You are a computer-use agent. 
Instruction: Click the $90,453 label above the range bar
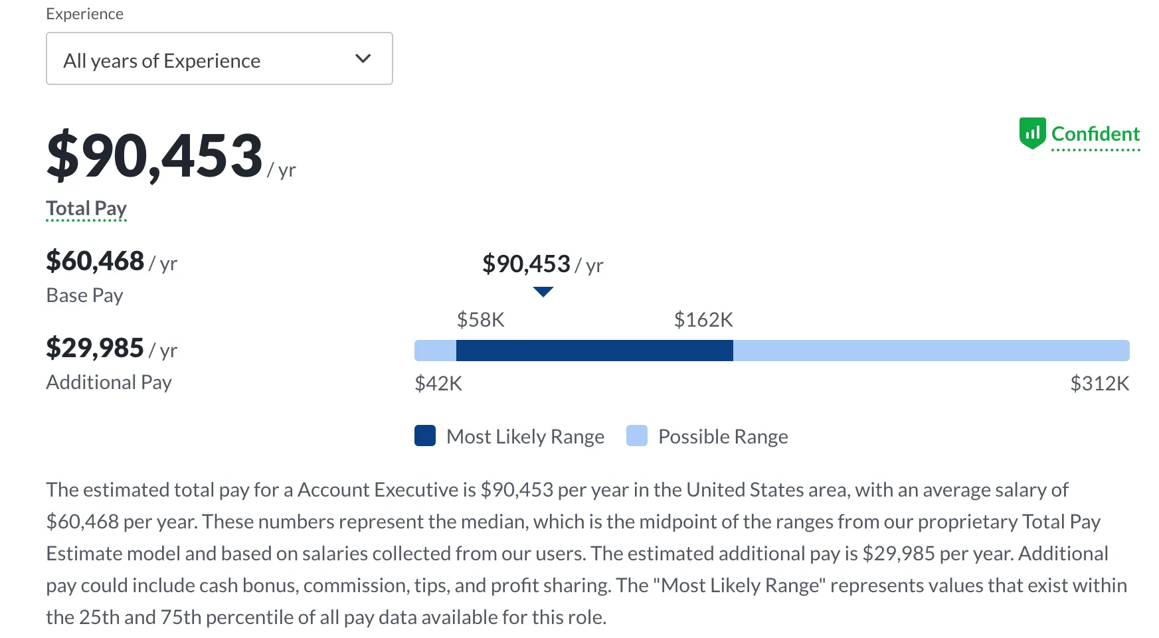pos(527,264)
